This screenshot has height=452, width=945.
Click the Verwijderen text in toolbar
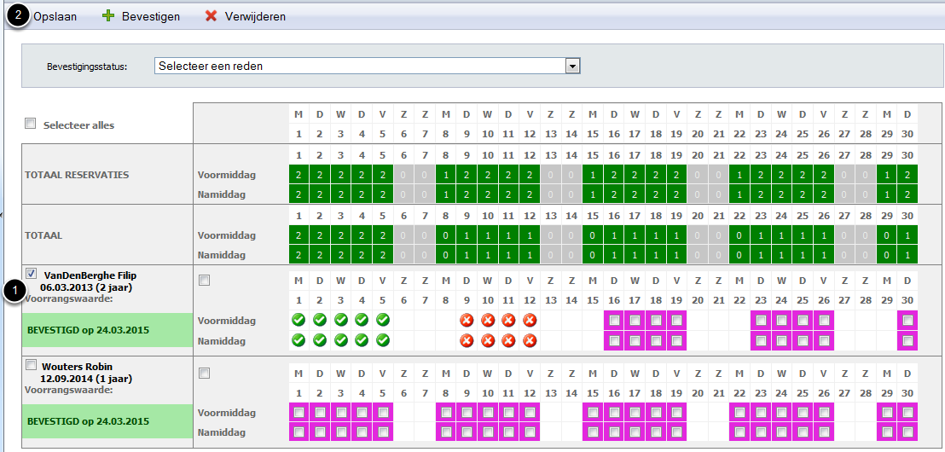click(255, 16)
